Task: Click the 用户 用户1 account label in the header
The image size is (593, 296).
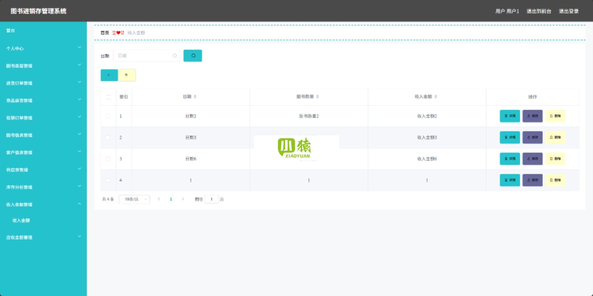Action: pyautogui.click(x=507, y=11)
